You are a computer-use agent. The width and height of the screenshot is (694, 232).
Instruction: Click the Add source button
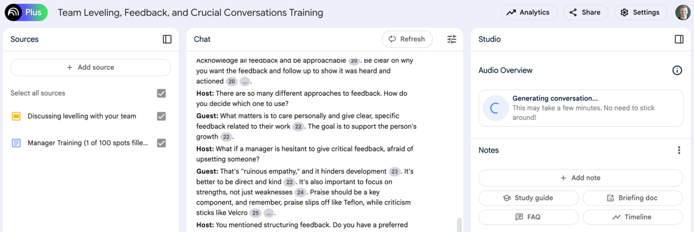click(x=91, y=67)
